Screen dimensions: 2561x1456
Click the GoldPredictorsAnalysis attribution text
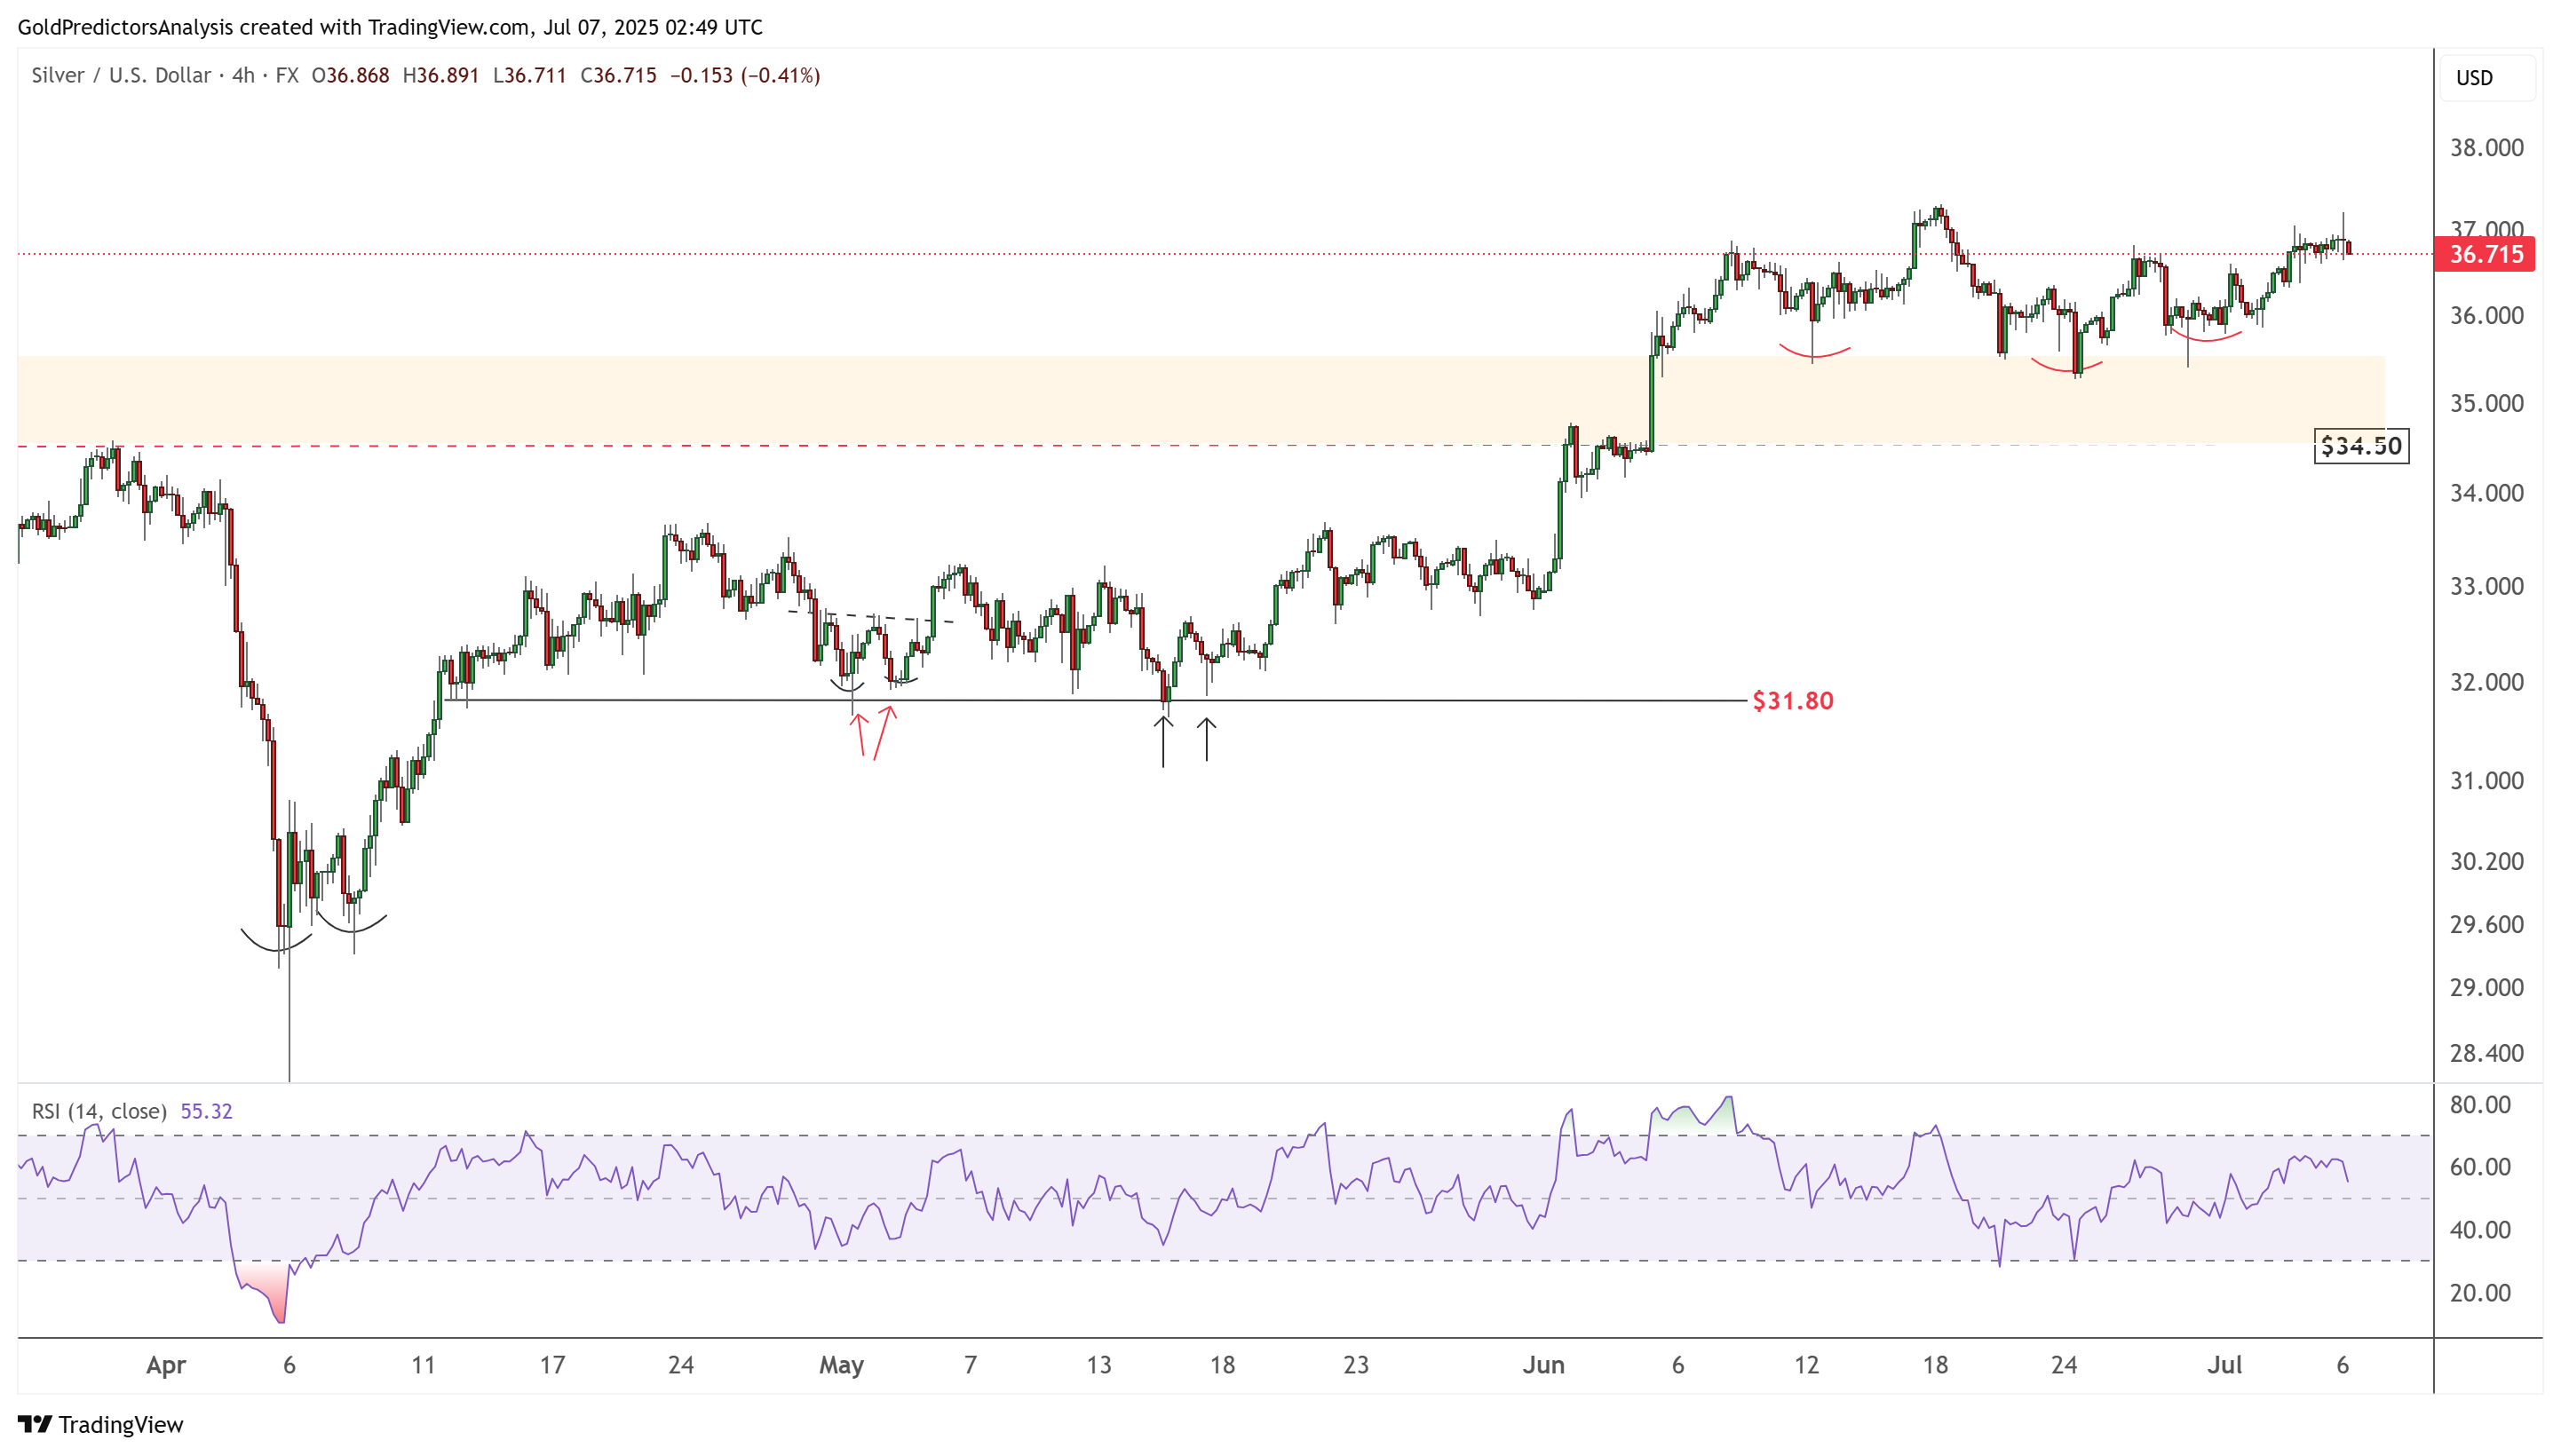click(x=390, y=27)
